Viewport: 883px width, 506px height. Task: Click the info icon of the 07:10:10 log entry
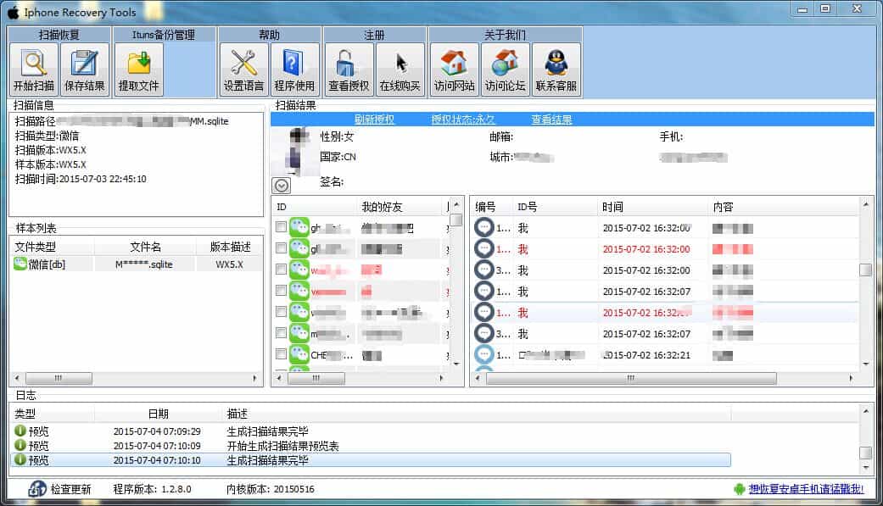point(20,460)
